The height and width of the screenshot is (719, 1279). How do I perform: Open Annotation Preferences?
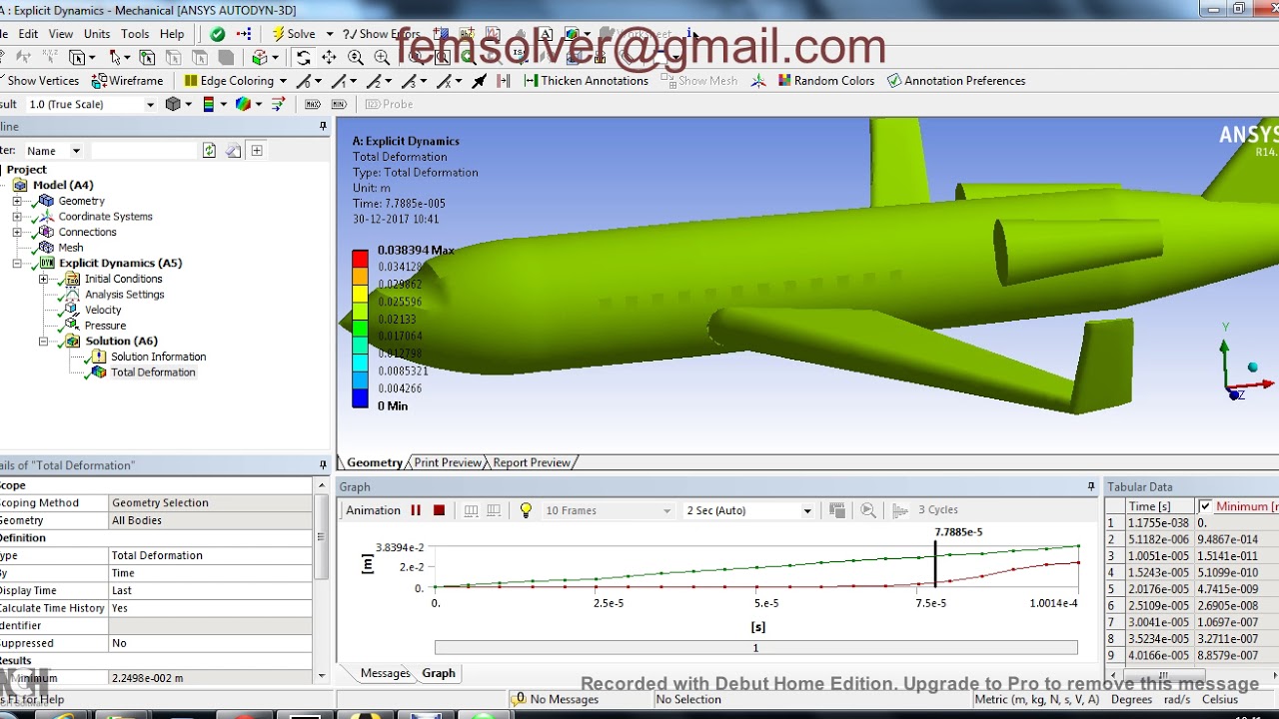pos(955,81)
